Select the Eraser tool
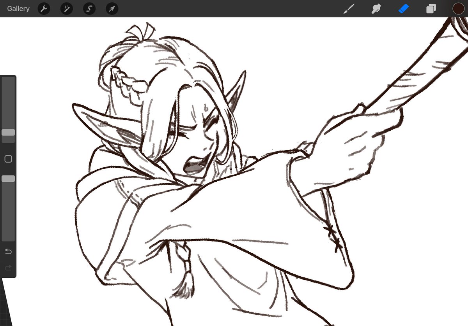468x326 pixels. 403,9
